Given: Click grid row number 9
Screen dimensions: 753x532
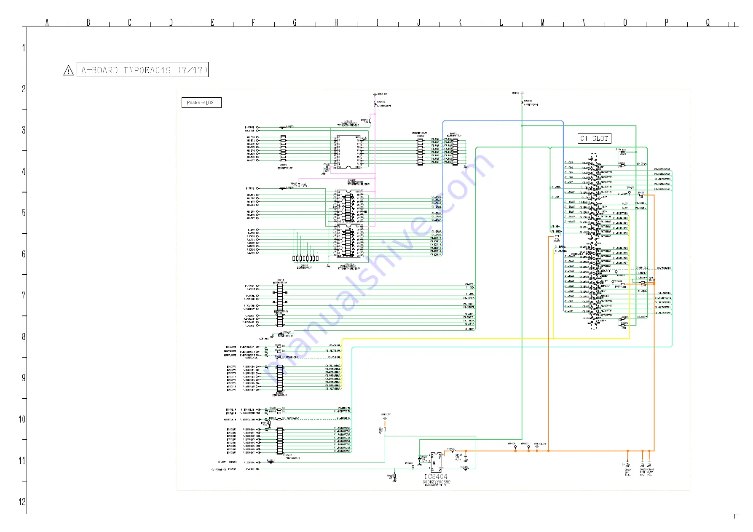Looking at the screenshot, I should point(24,378).
